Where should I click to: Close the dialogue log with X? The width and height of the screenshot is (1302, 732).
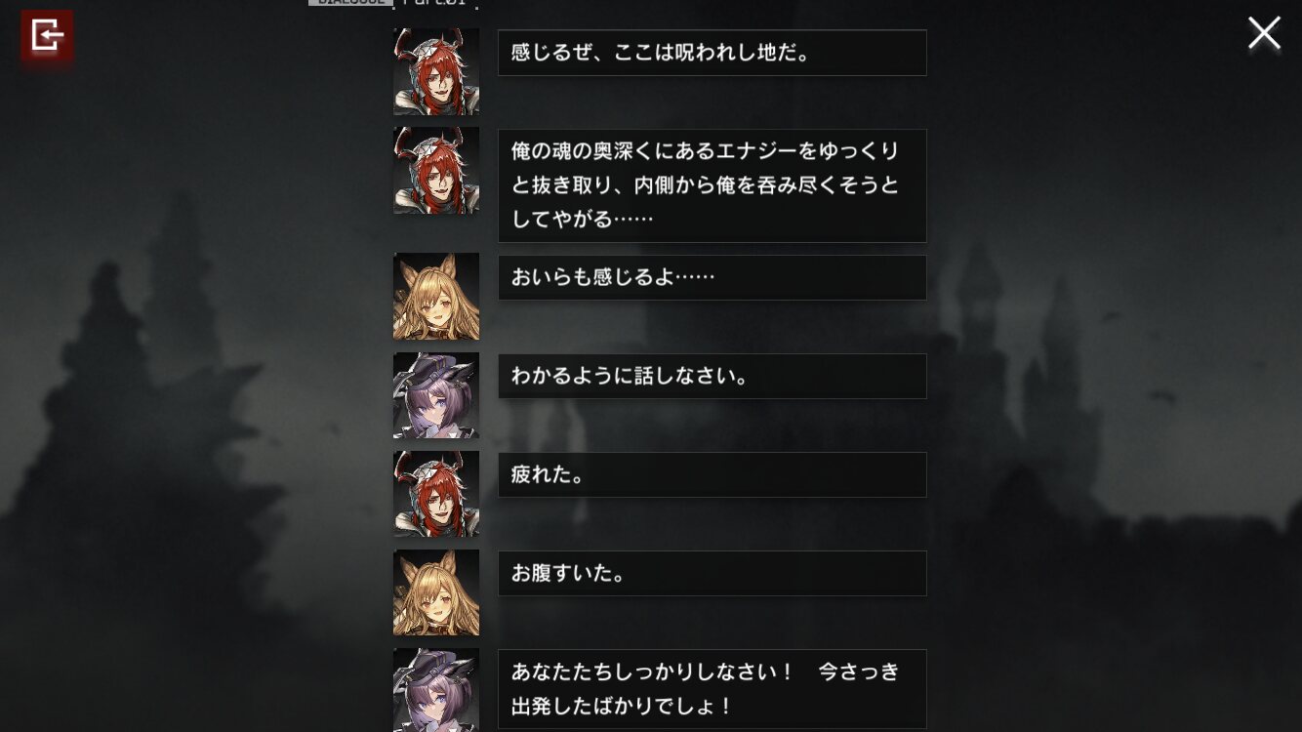1264,33
